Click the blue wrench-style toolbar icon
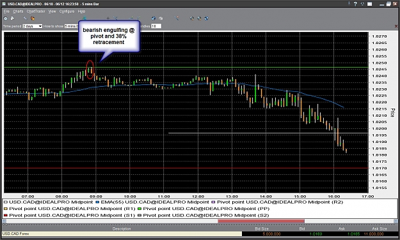This screenshot has width=400, height=240. coord(25,19)
